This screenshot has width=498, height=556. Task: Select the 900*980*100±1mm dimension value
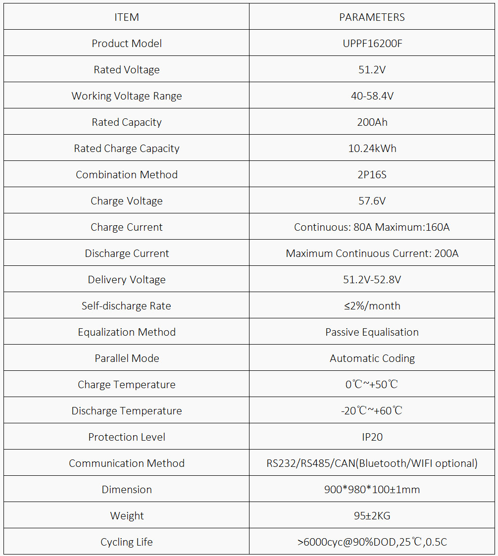pos(372,490)
